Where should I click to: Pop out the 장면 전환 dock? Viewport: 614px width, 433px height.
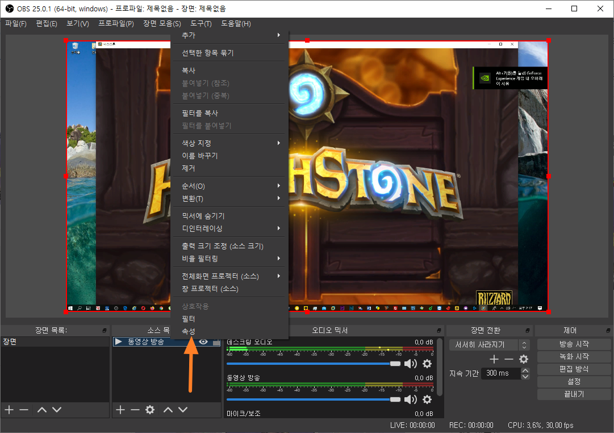[x=528, y=330]
